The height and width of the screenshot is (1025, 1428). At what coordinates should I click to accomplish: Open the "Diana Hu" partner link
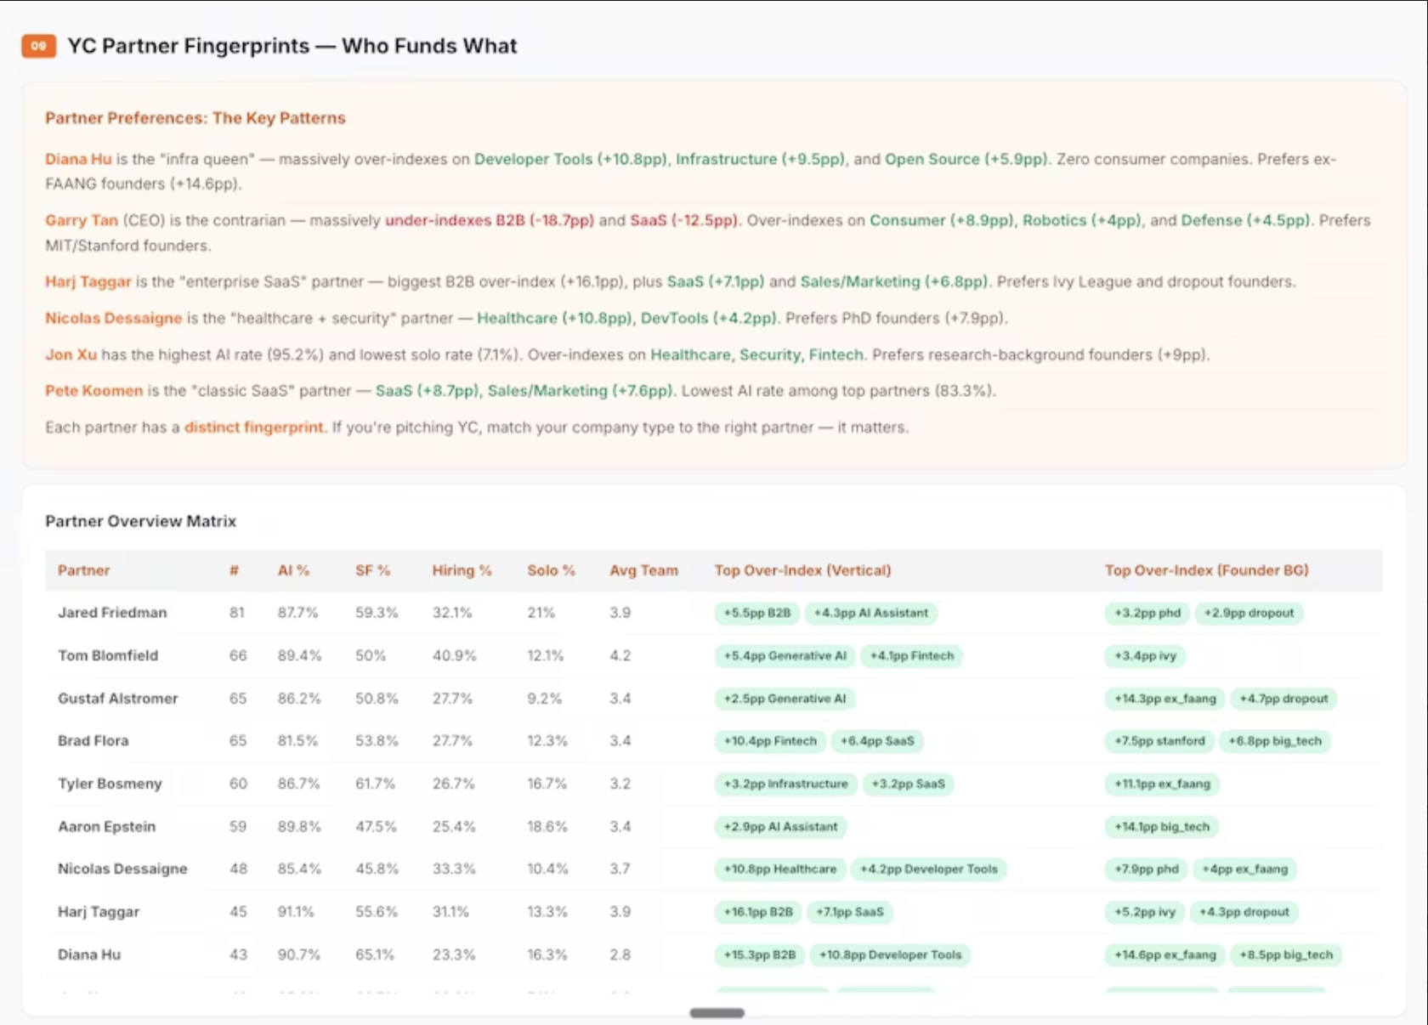pos(76,159)
